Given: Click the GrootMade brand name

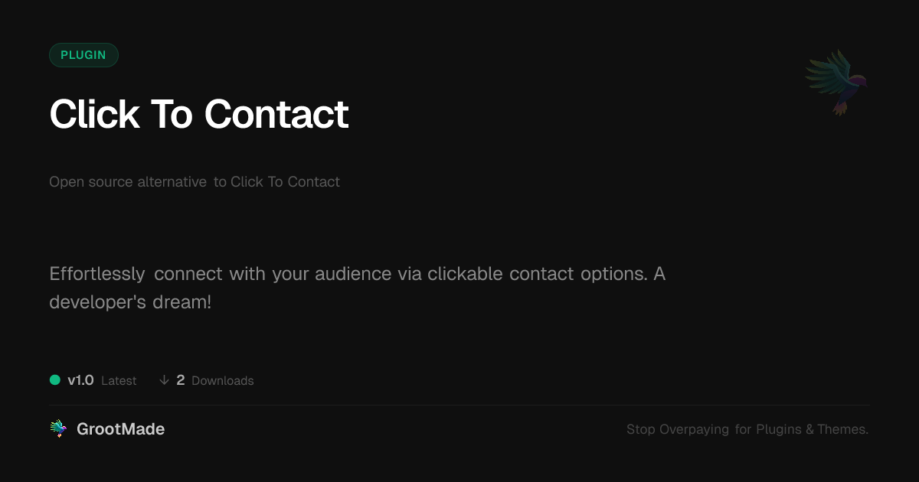Looking at the screenshot, I should pos(120,429).
